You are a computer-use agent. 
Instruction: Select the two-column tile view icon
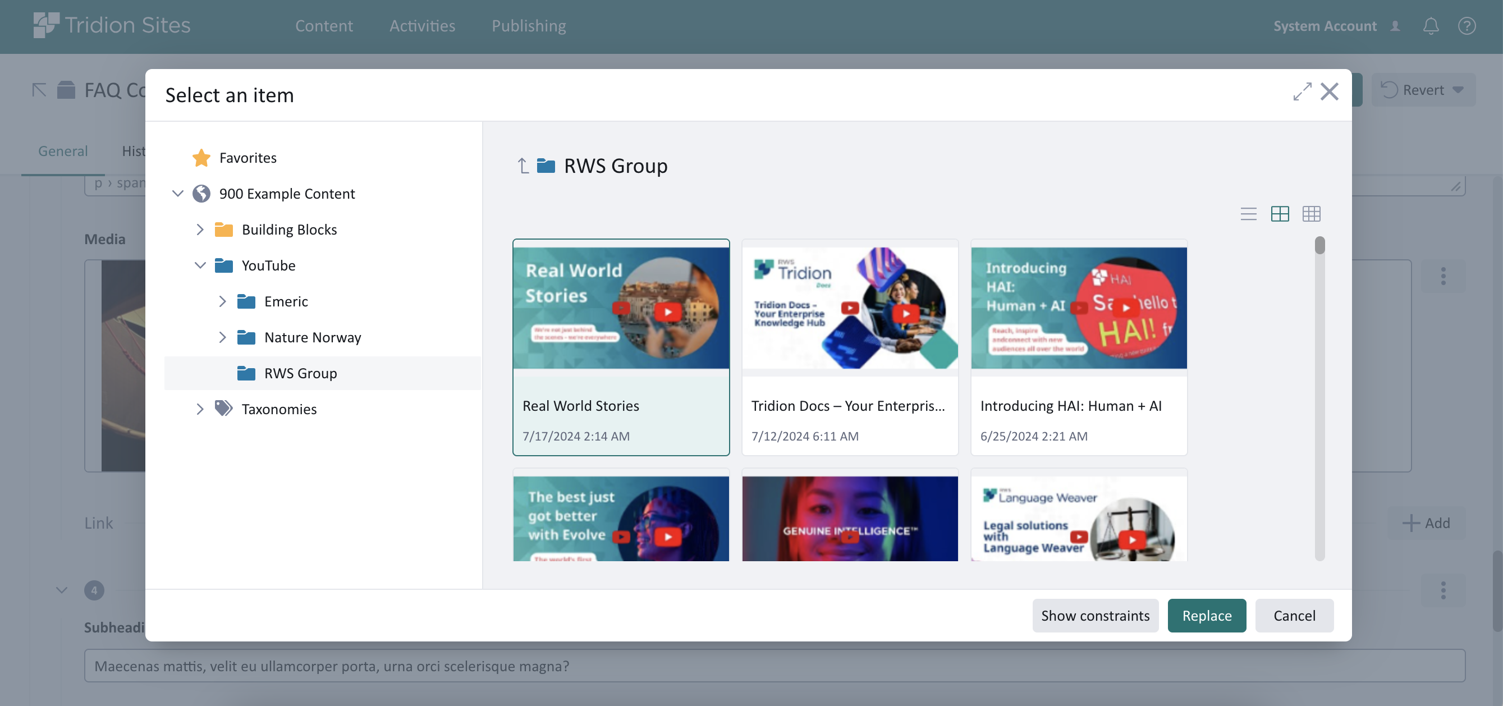(1280, 214)
